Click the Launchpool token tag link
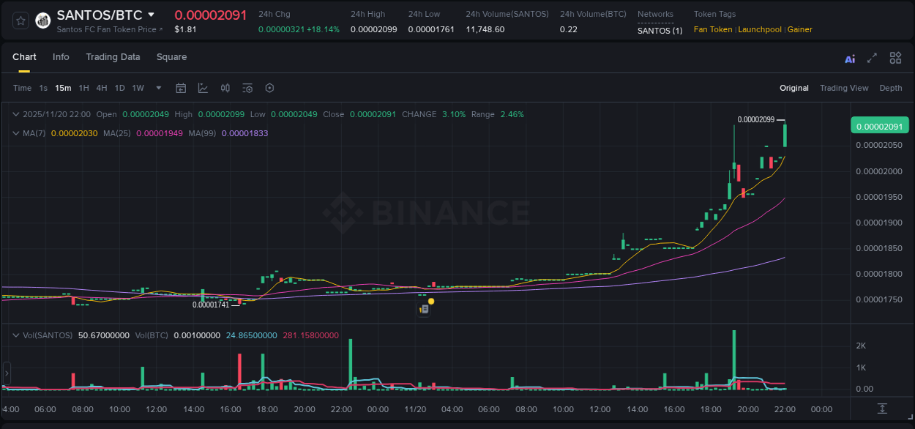Viewport: 915px width, 429px height. tap(760, 29)
